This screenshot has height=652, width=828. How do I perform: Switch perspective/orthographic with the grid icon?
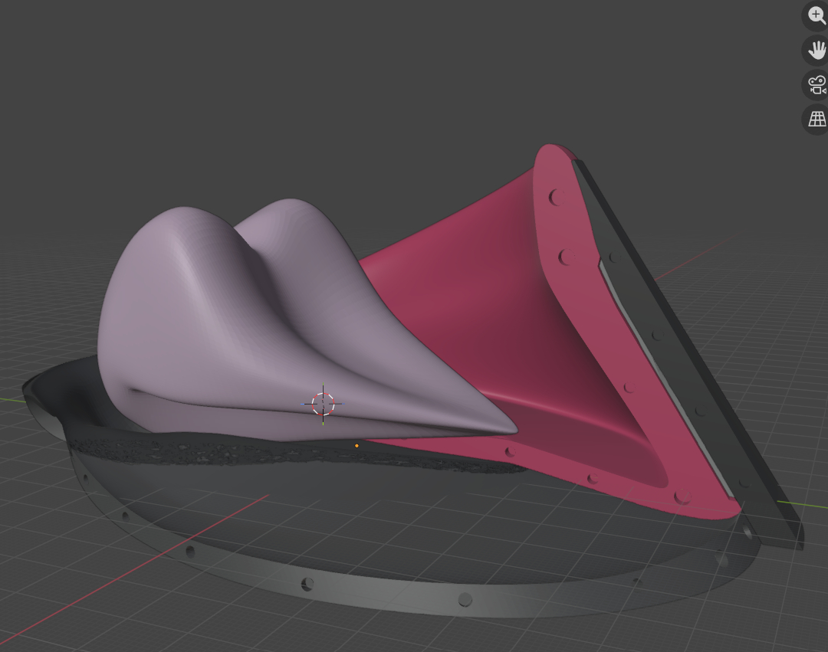pos(817,119)
